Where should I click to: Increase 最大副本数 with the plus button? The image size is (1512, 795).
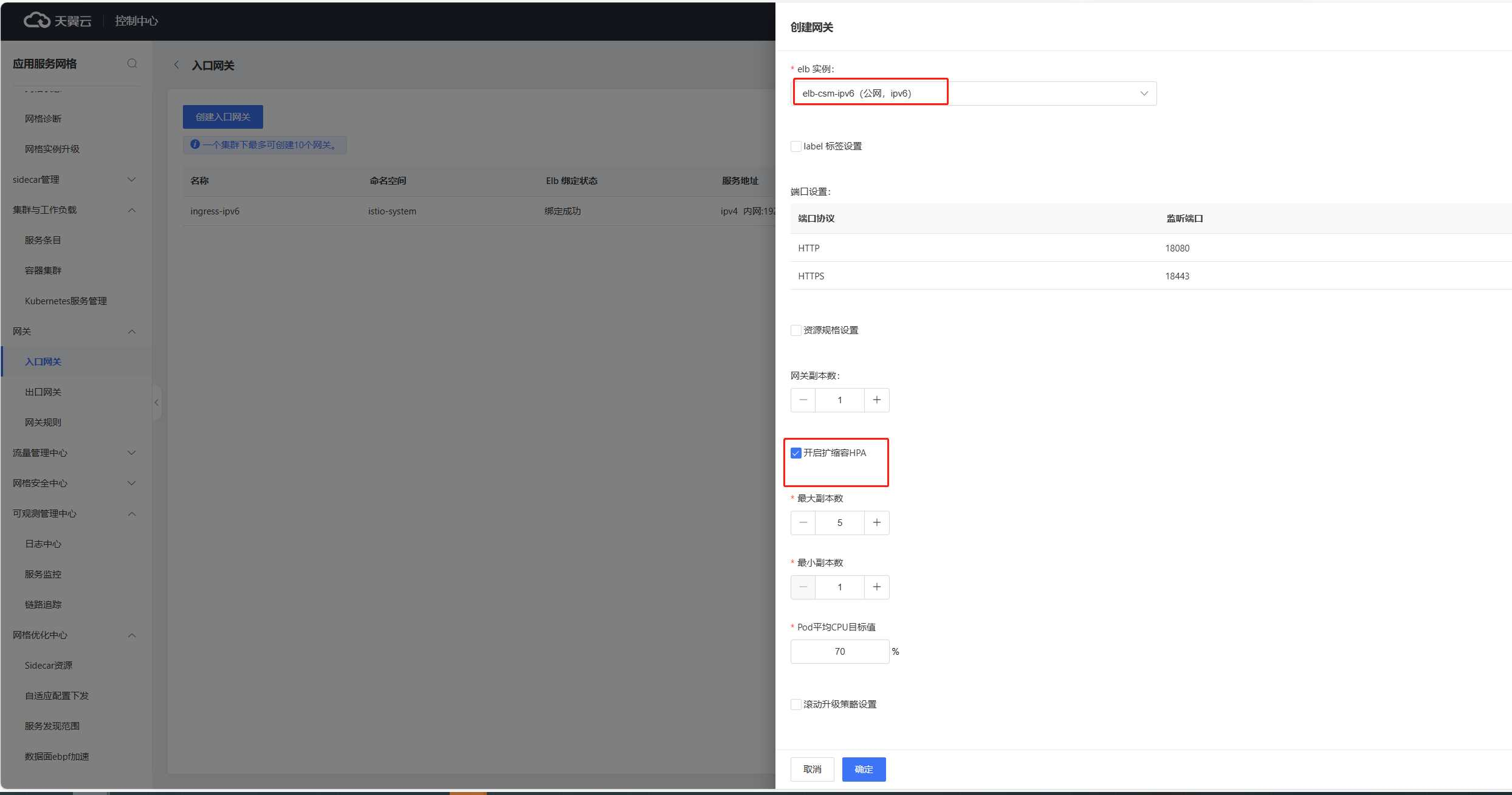point(876,523)
